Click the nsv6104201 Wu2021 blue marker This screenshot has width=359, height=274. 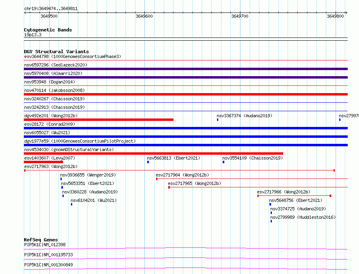72,204
